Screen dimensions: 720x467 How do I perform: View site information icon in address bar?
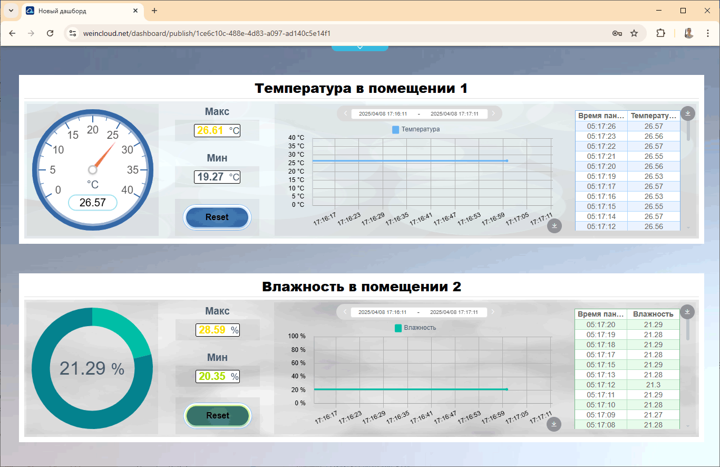(73, 33)
